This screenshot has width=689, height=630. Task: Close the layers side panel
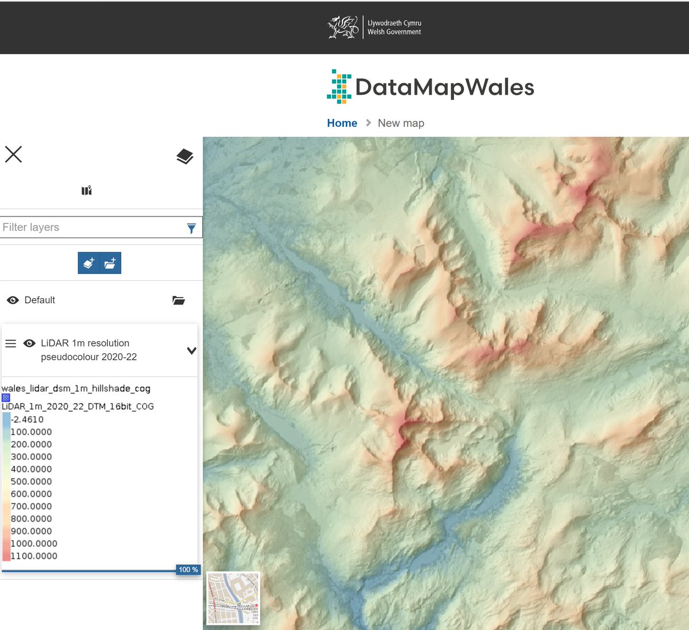pos(13,154)
